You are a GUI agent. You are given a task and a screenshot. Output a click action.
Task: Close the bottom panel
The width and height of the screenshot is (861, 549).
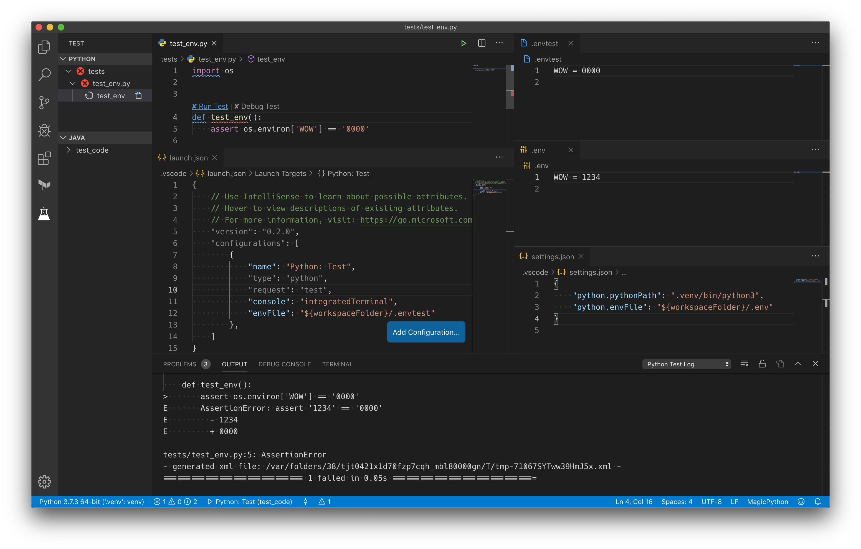(x=815, y=364)
